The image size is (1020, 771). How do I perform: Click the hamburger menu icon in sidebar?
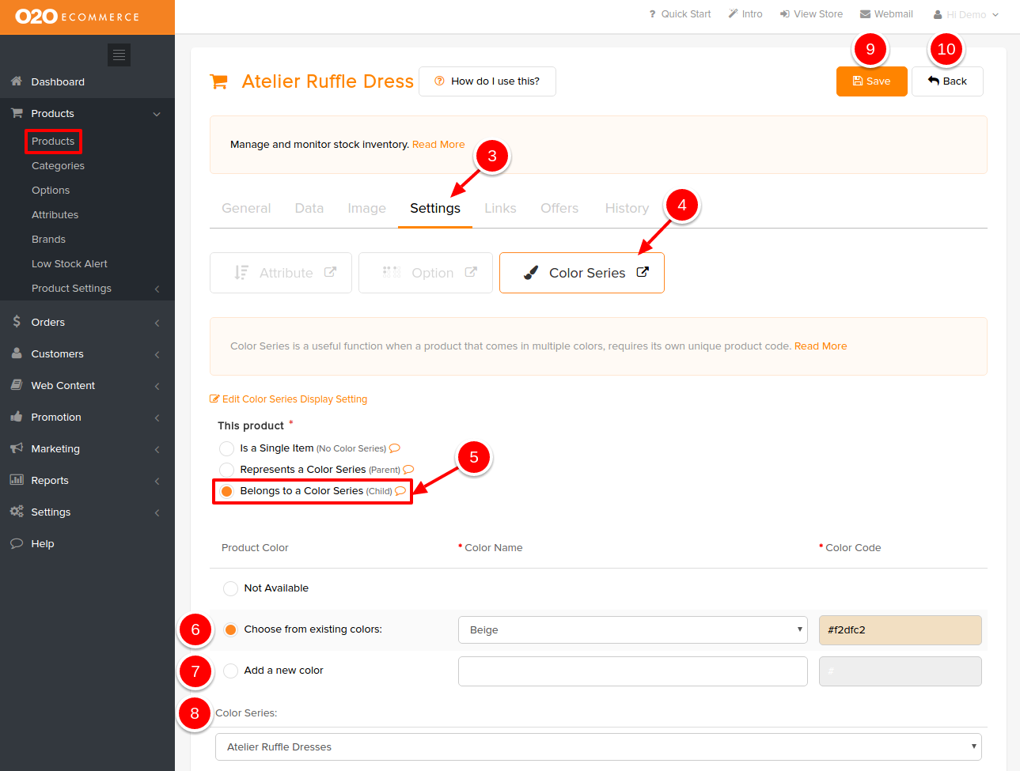(x=119, y=55)
